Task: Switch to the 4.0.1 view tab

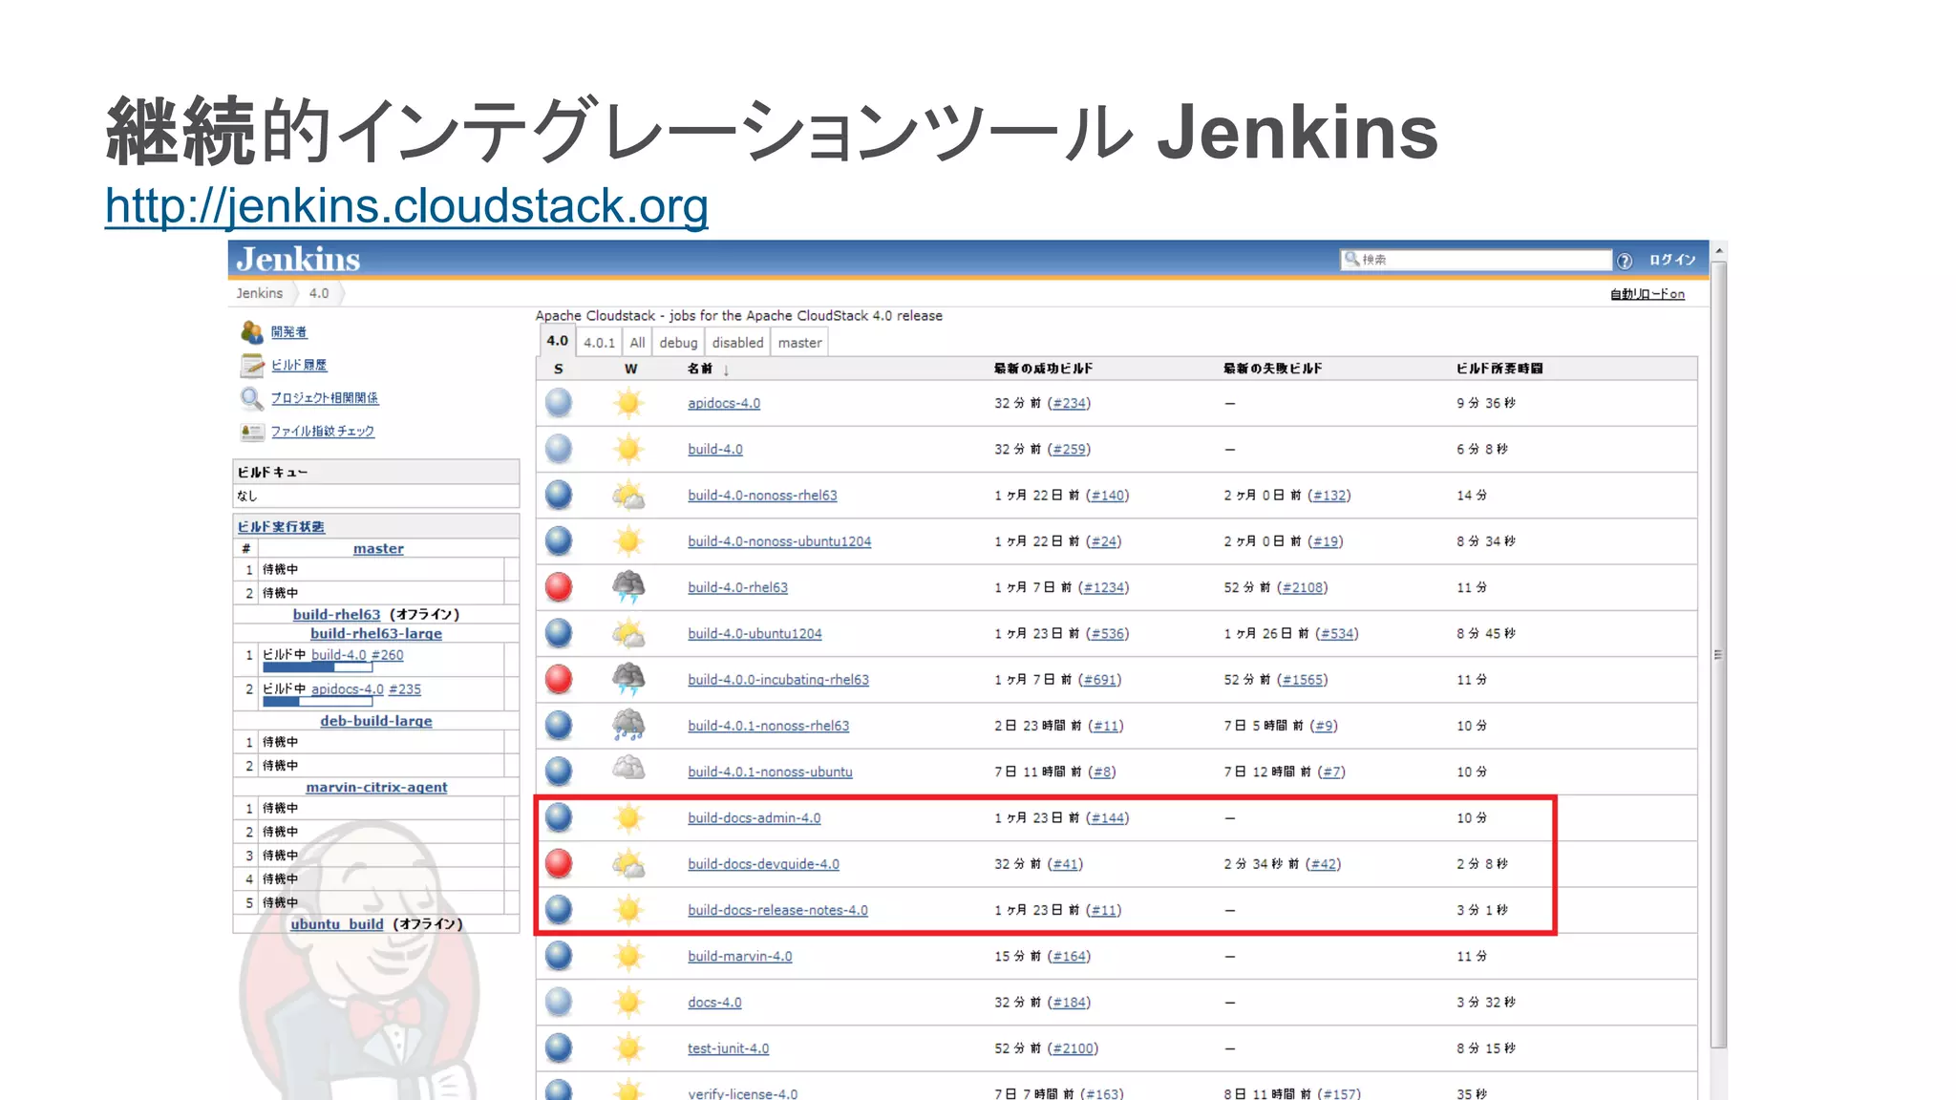Action: pos(600,343)
